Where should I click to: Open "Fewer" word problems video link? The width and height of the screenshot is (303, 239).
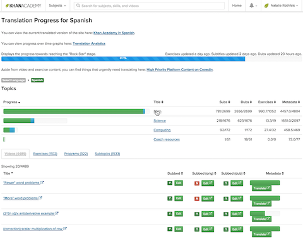click(21, 183)
